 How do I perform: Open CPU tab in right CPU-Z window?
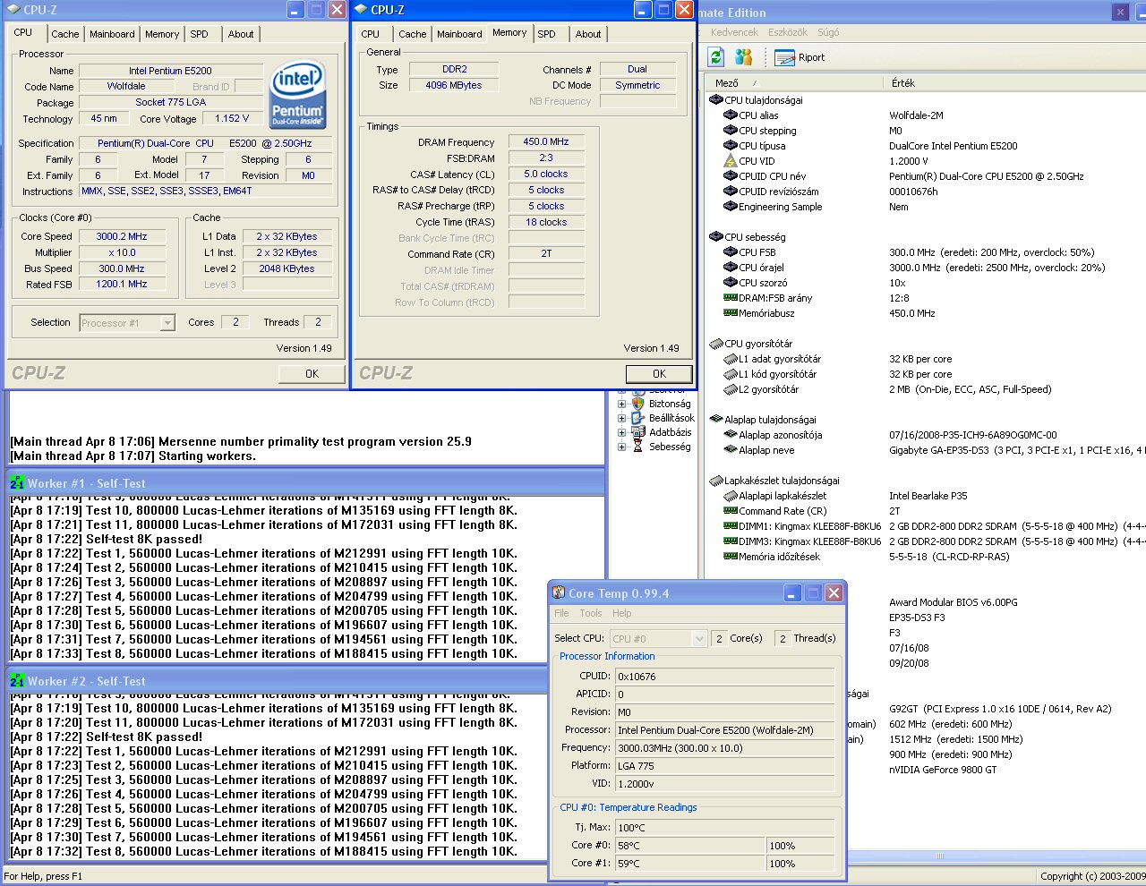tap(370, 34)
